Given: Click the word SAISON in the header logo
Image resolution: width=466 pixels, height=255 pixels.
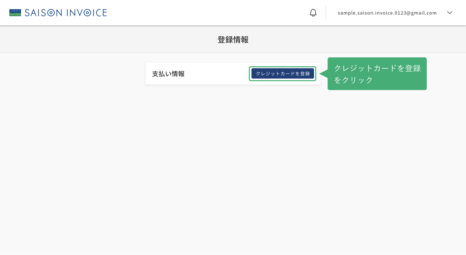Looking at the screenshot, I should point(43,13).
